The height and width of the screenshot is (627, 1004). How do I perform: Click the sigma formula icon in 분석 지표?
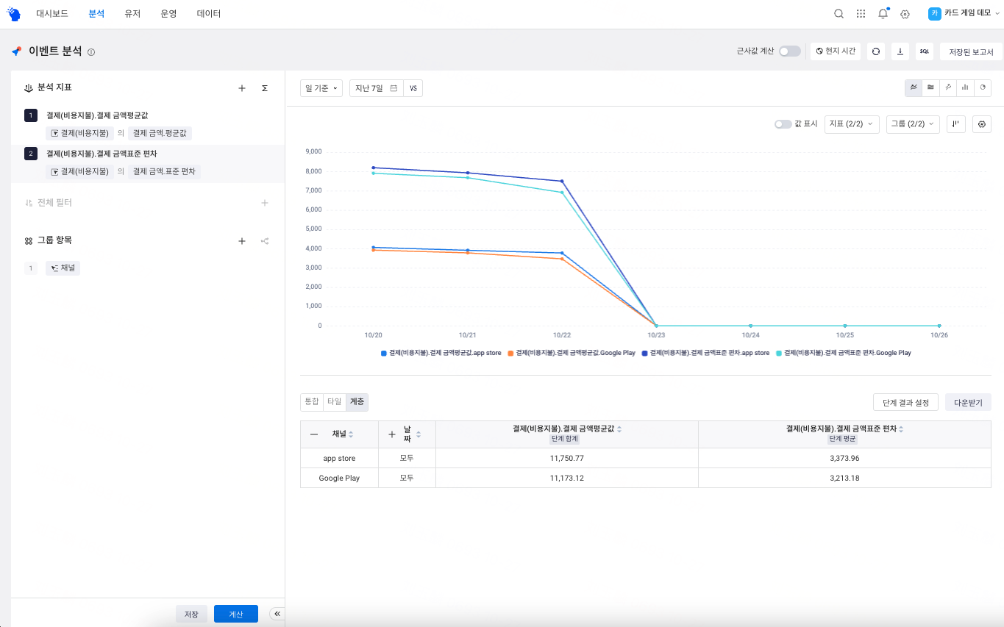coord(265,88)
